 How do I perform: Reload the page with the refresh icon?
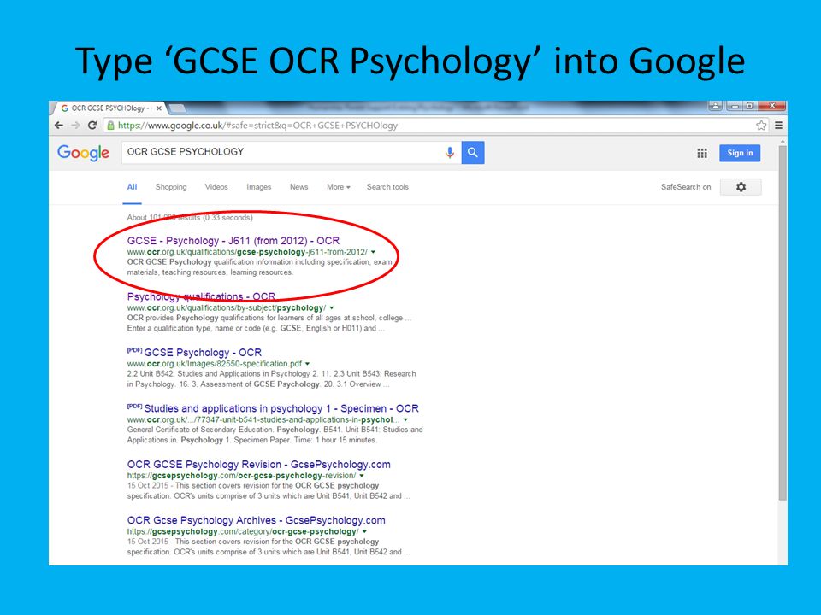92,126
